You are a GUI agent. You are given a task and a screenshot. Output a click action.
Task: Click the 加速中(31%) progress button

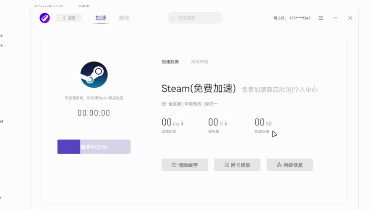94,147
